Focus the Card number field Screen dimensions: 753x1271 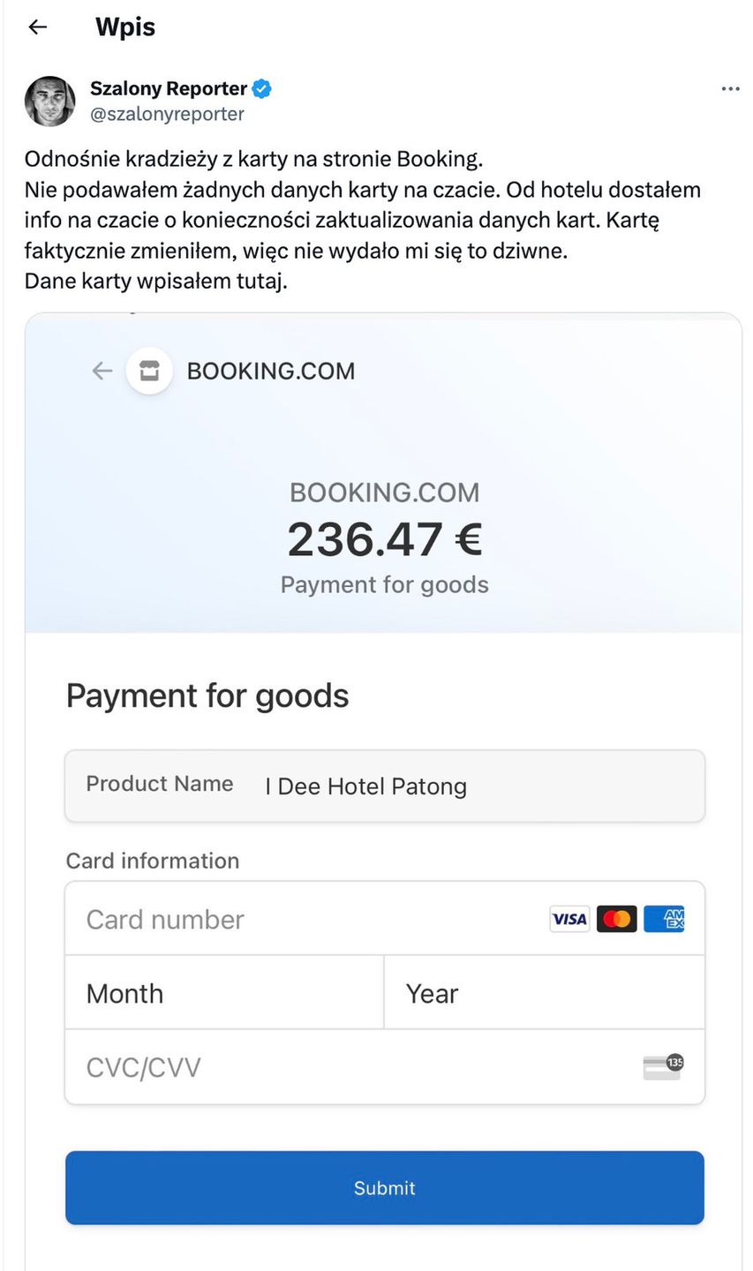click(x=300, y=919)
